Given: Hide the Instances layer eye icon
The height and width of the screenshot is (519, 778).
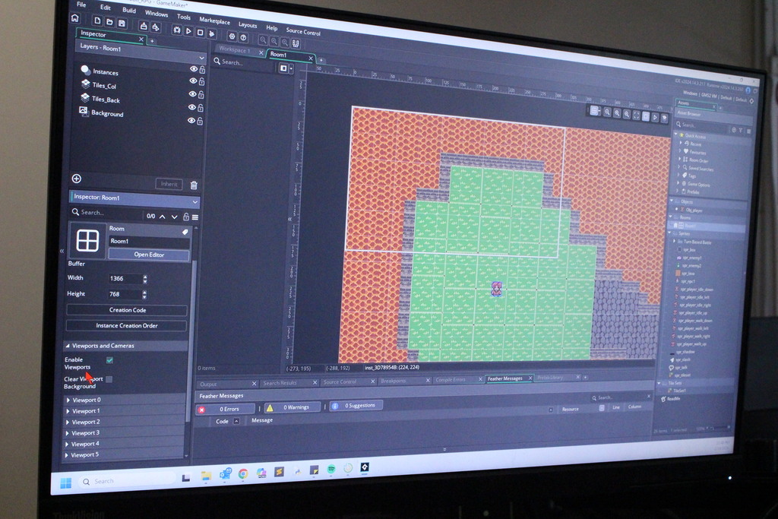Looking at the screenshot, I should [x=193, y=69].
